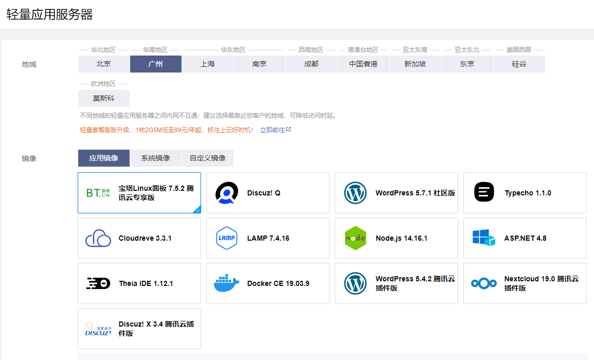Click the 华北地区 group heading
This screenshot has height=360, width=594.
coord(103,50)
